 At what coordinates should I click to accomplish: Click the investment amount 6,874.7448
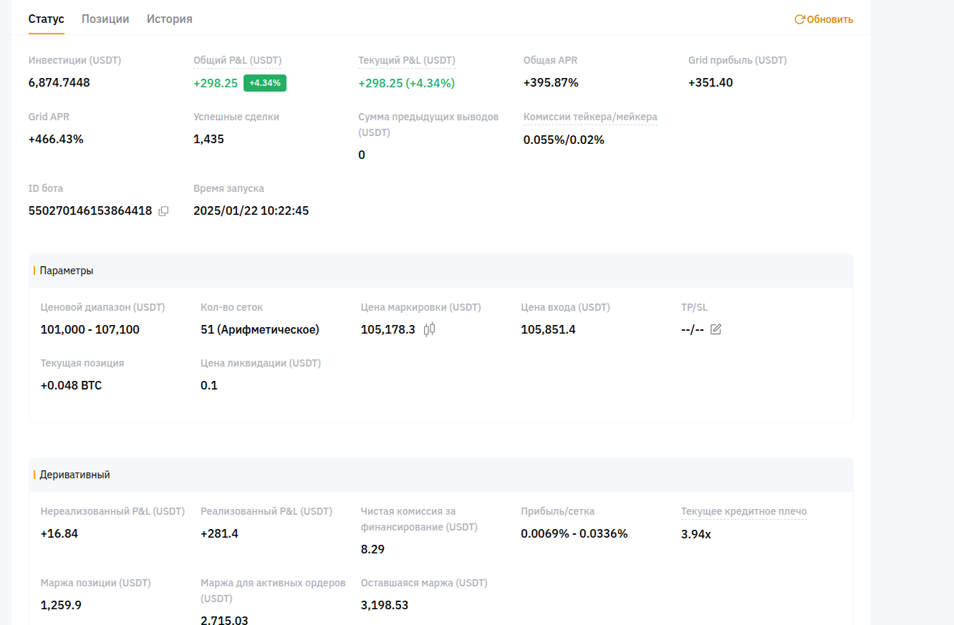tap(59, 83)
